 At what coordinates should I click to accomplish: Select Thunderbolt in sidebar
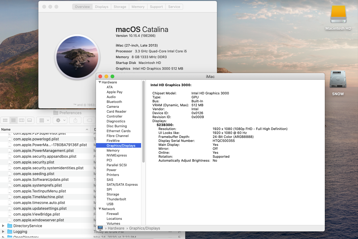[x=116, y=199]
